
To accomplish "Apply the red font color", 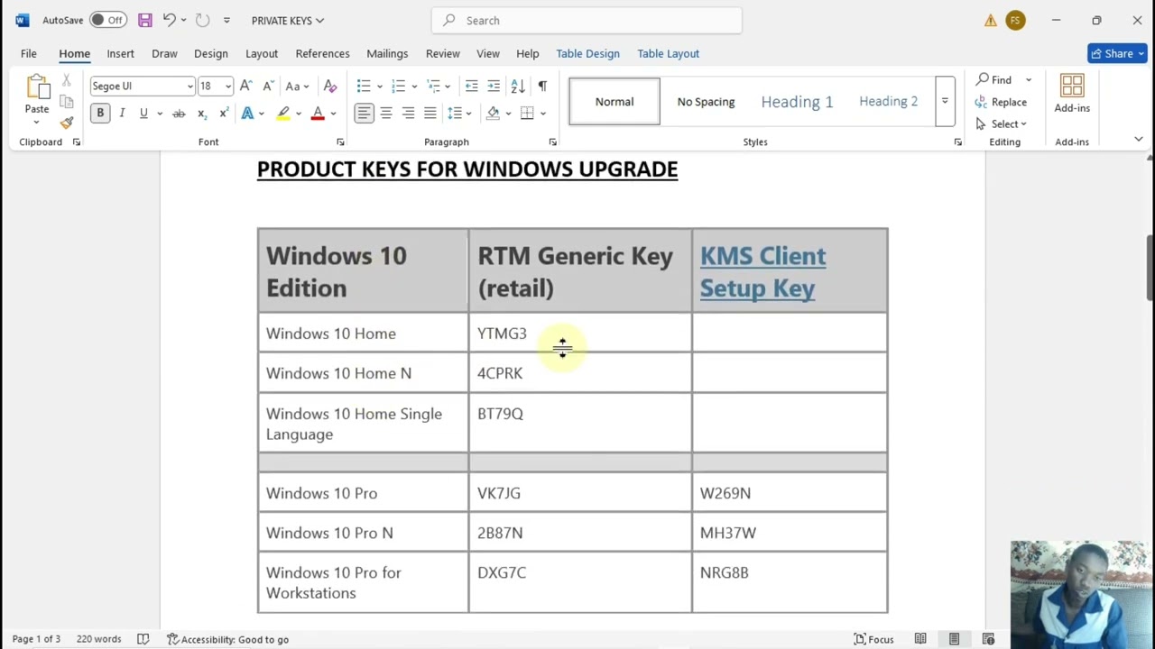I will point(318,113).
